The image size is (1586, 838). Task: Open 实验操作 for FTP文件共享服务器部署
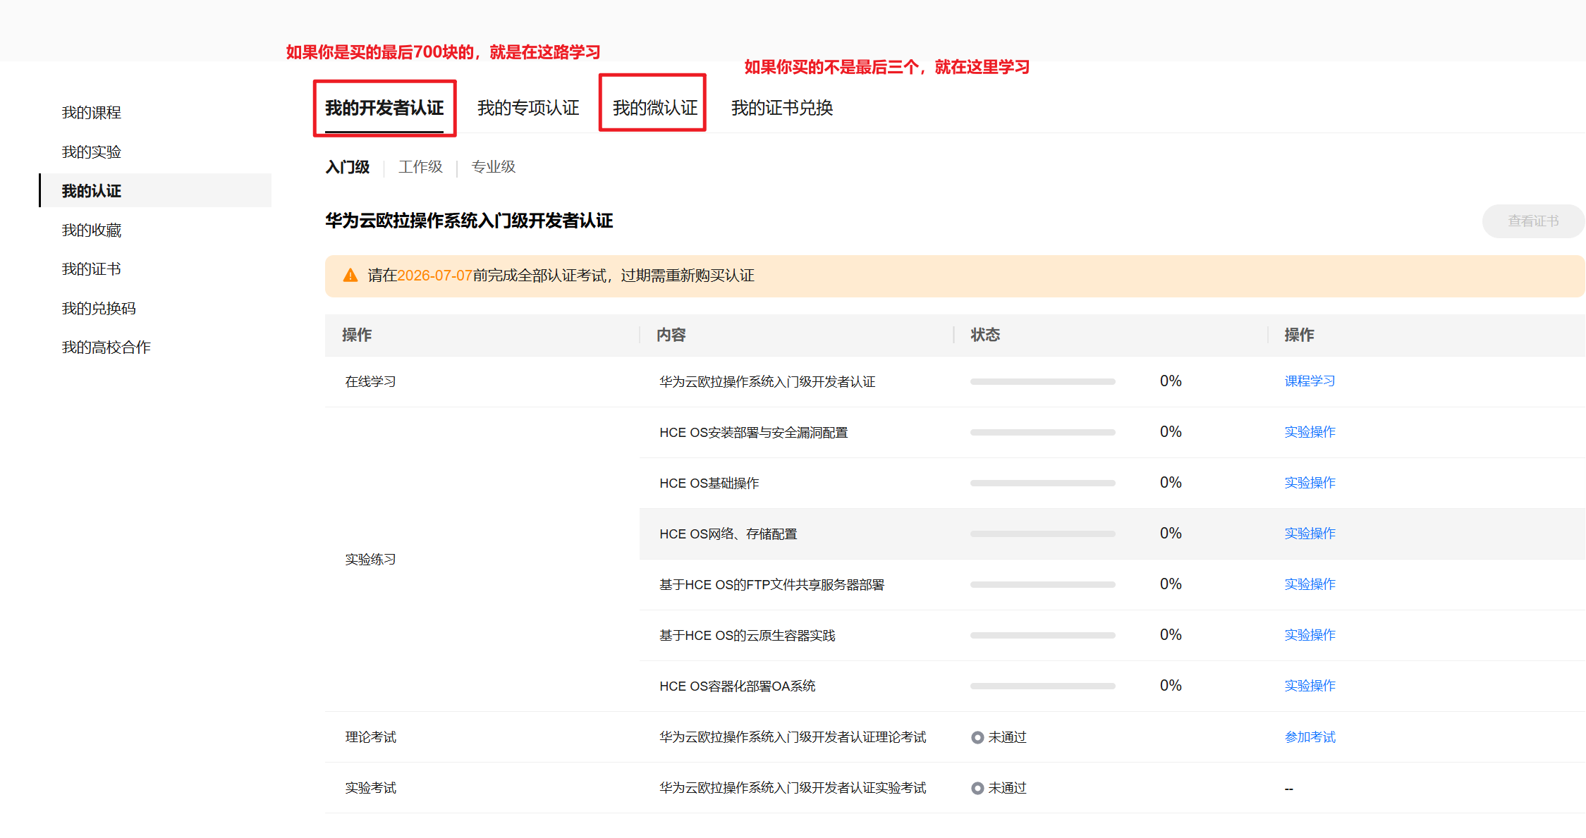tap(1310, 584)
